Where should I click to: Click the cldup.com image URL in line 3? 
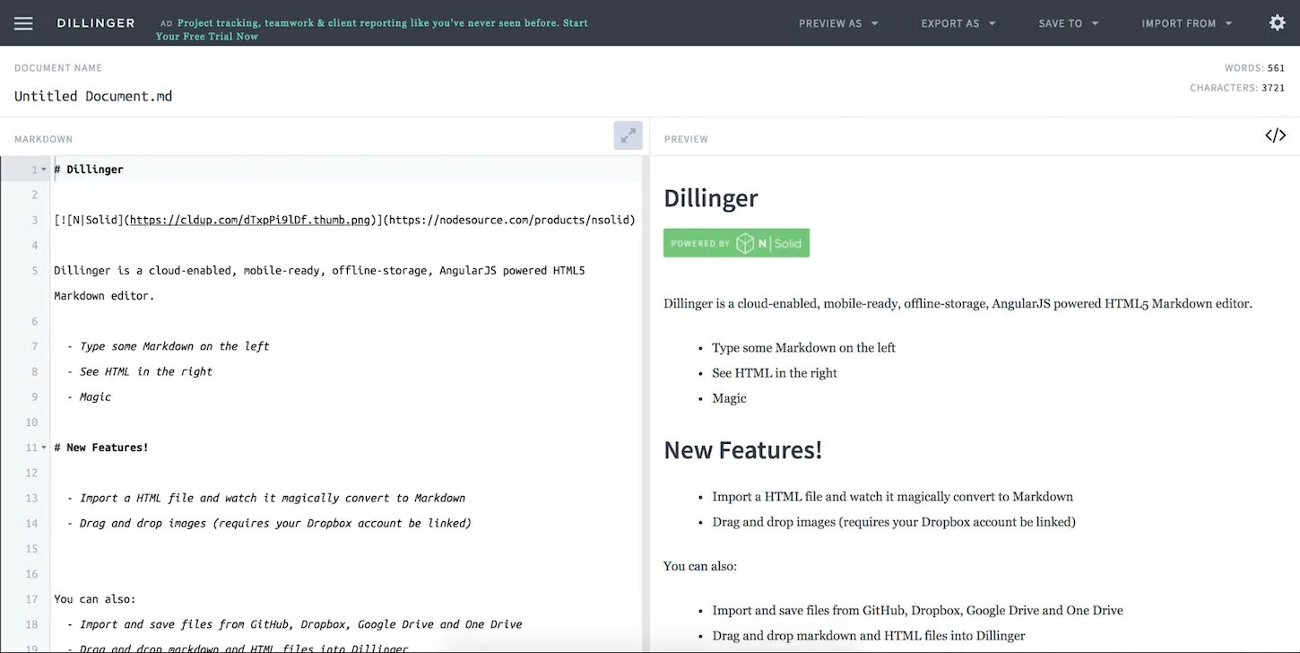250,220
